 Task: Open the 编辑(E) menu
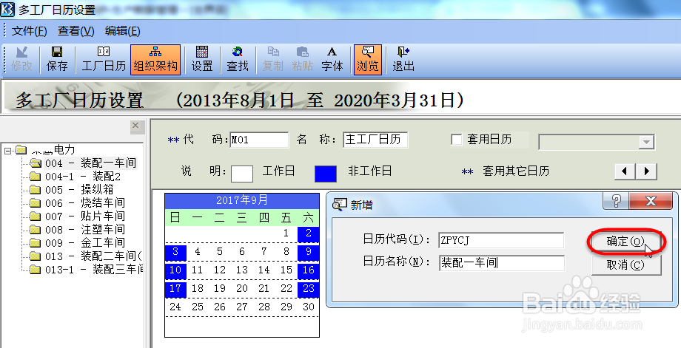tap(122, 31)
